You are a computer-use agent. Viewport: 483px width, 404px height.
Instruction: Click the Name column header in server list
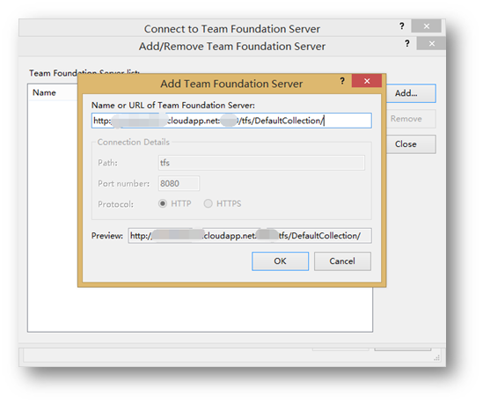click(44, 92)
